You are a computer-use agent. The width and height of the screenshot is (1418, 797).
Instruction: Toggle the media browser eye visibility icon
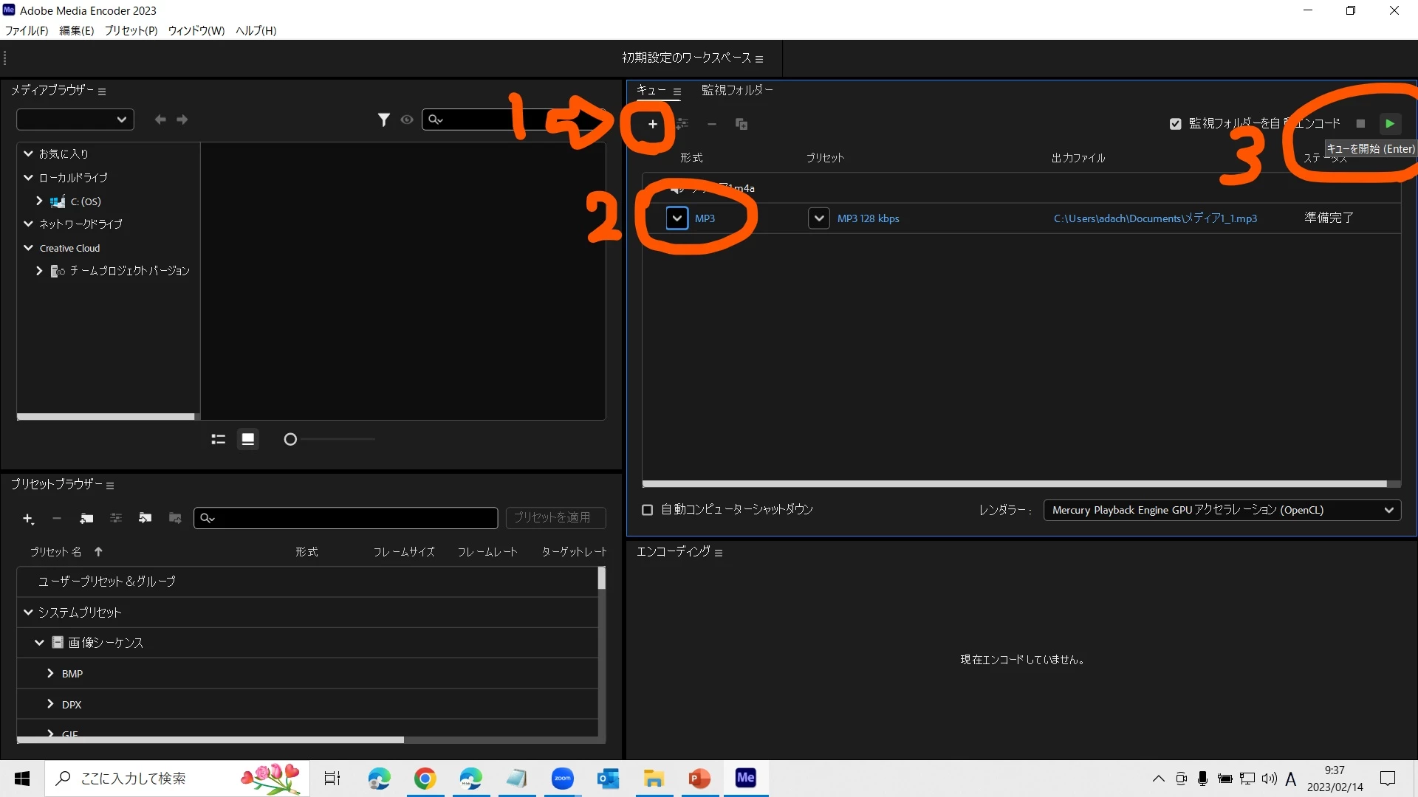[407, 120]
